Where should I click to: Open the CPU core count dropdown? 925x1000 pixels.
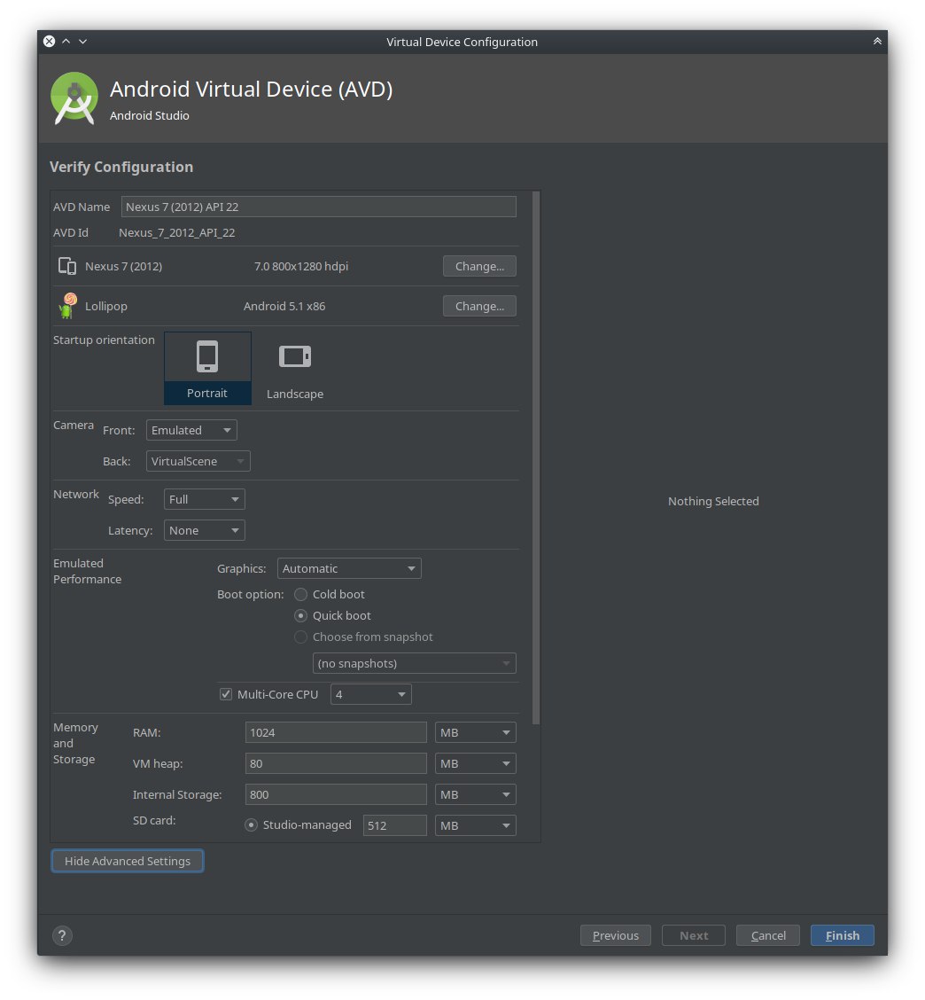[371, 694]
